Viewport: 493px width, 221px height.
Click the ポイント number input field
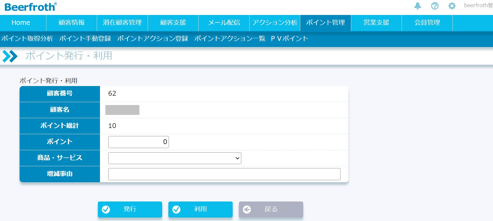pos(138,142)
